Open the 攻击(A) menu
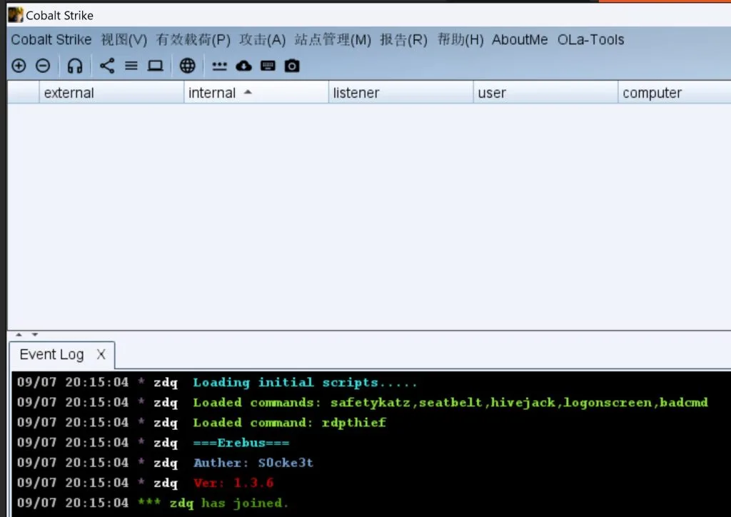 tap(263, 39)
